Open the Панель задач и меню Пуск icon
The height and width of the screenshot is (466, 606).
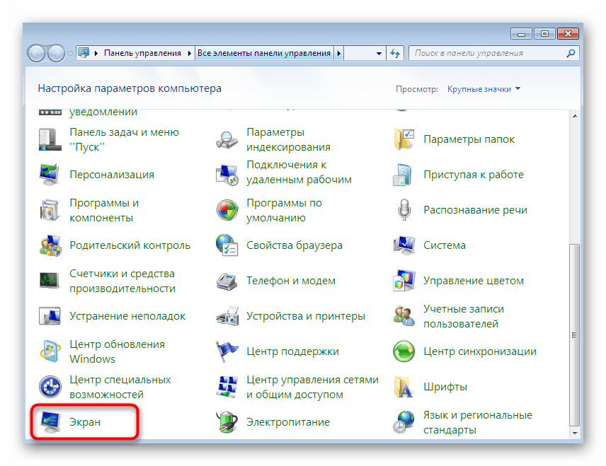[x=50, y=139]
